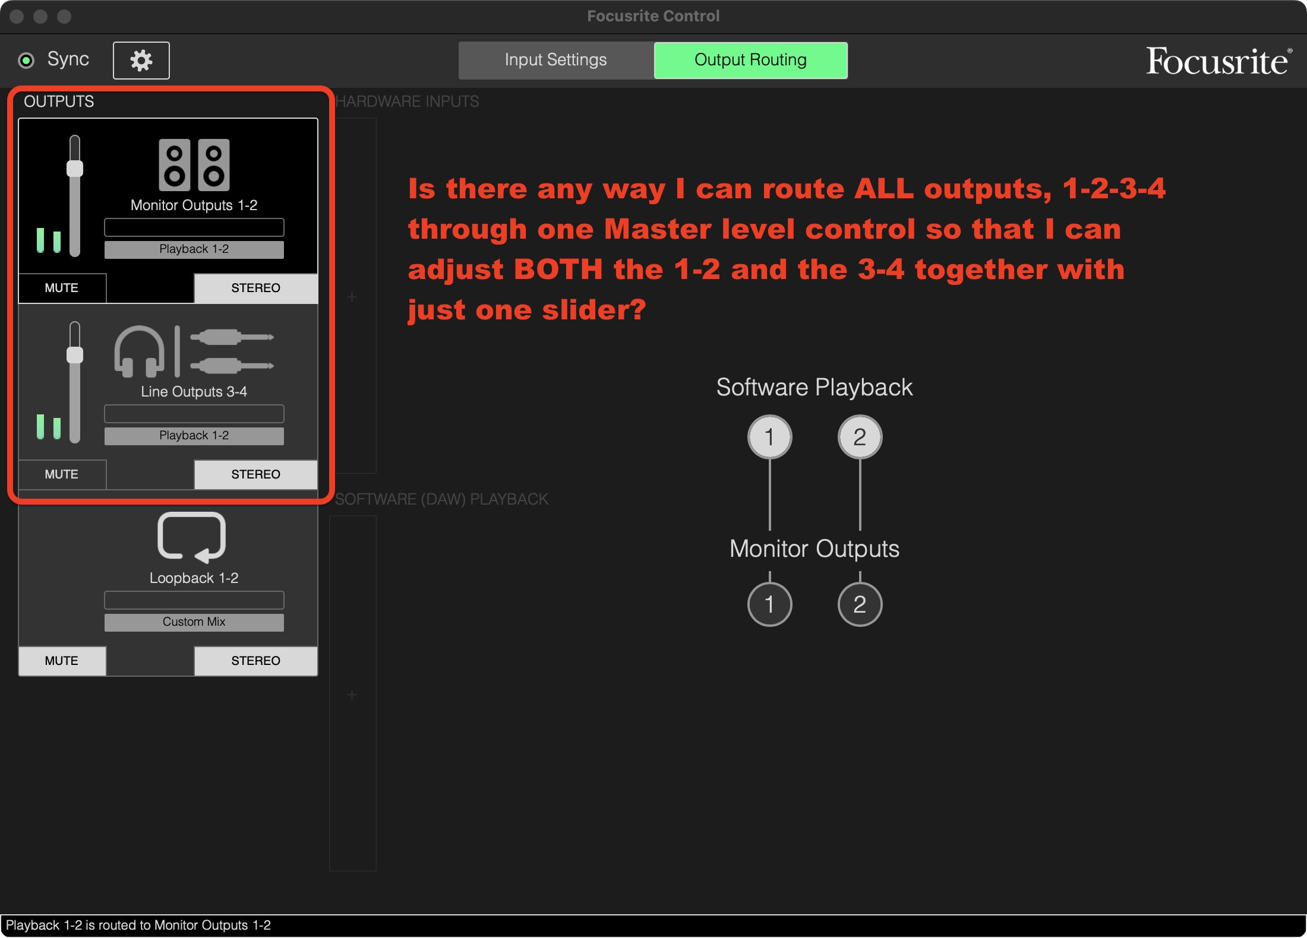The height and width of the screenshot is (938, 1307).
Task: Open Playback 1-2 source for Monitor Outputs
Action: [x=194, y=249]
